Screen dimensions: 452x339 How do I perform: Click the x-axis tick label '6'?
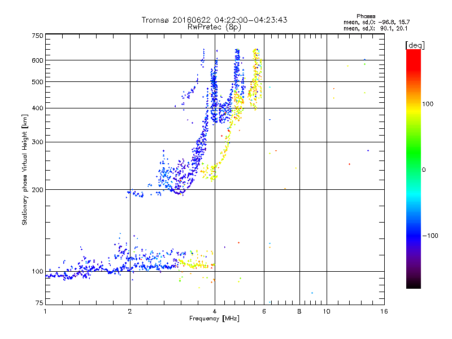(264, 311)
